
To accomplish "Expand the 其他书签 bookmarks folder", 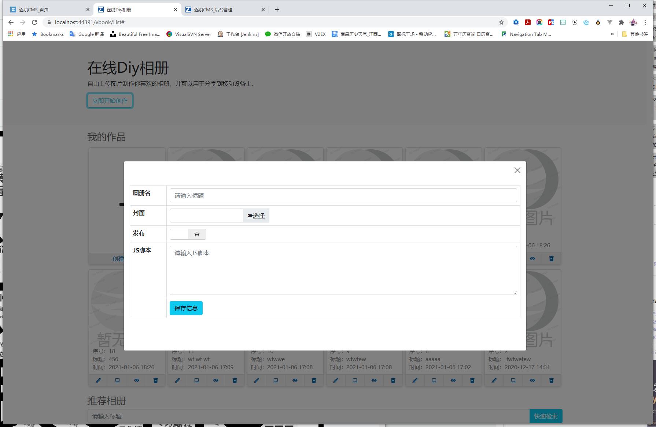I will (636, 34).
